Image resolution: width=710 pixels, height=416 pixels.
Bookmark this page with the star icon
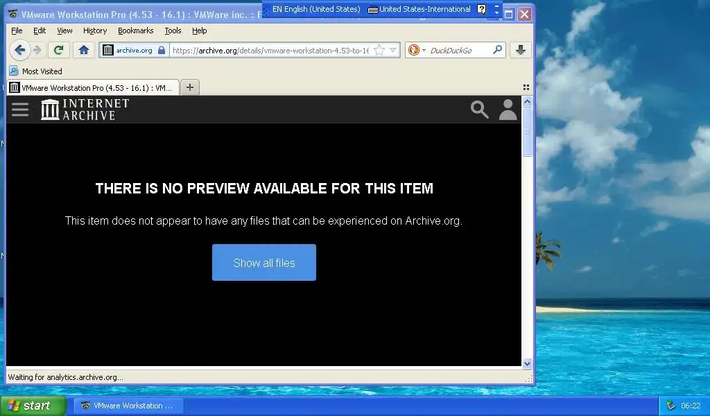pyautogui.click(x=379, y=50)
